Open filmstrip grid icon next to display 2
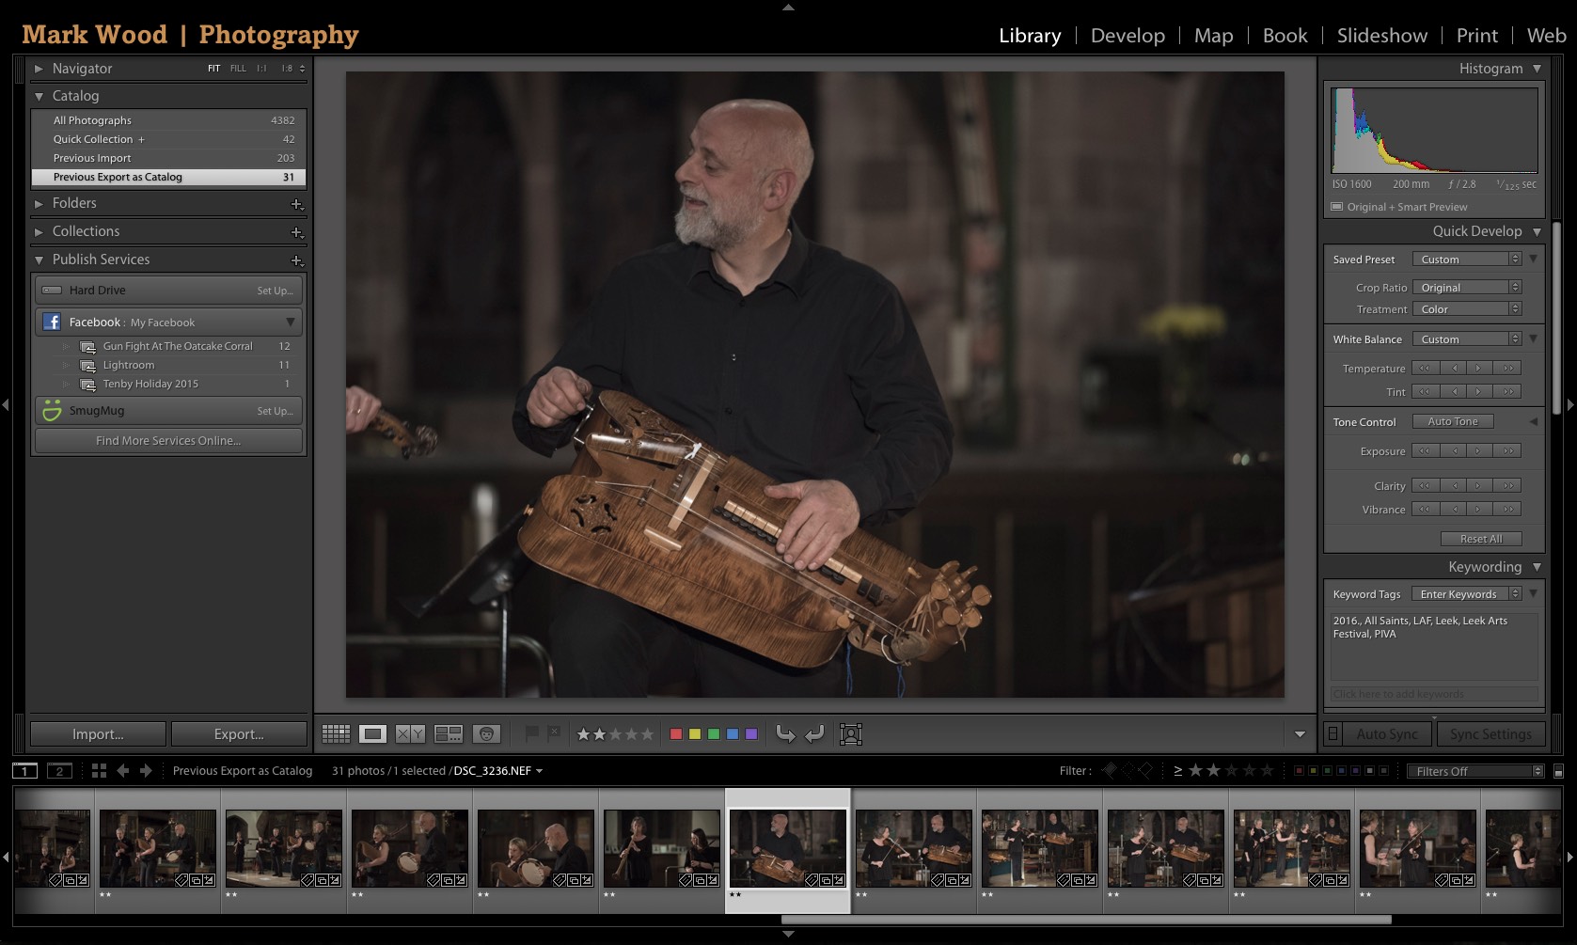Viewport: 1577px width, 945px height. (x=99, y=771)
